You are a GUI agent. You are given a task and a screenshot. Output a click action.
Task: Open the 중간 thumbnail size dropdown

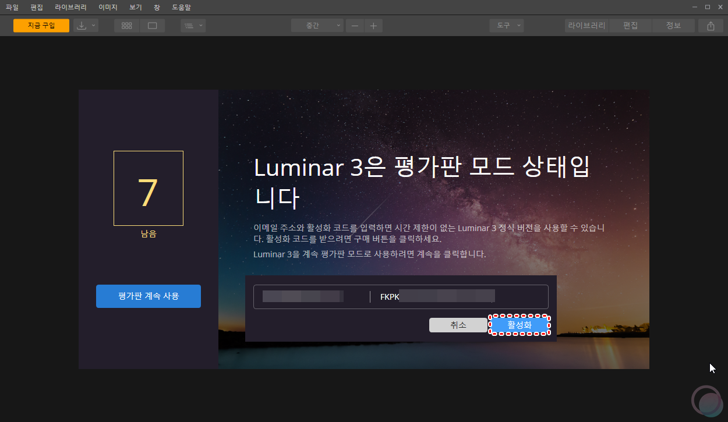click(x=317, y=26)
